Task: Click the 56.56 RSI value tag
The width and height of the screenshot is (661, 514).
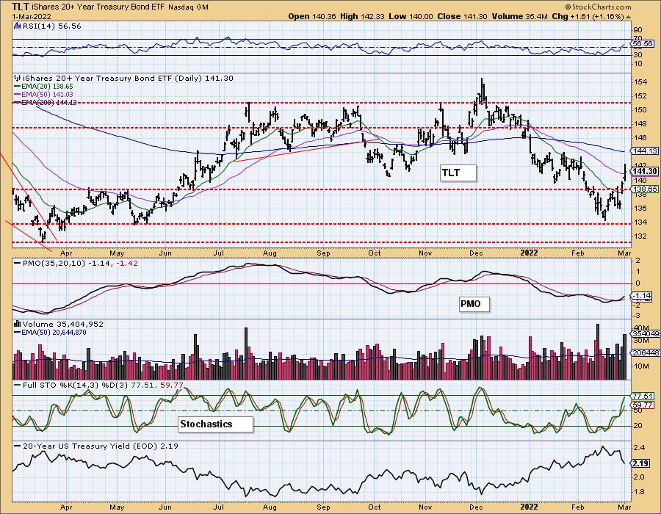Action: [x=643, y=43]
